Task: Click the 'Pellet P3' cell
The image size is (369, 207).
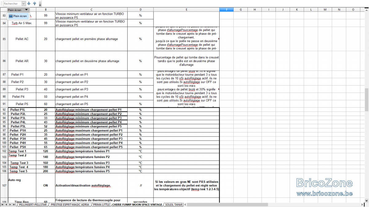Action: [22, 89]
